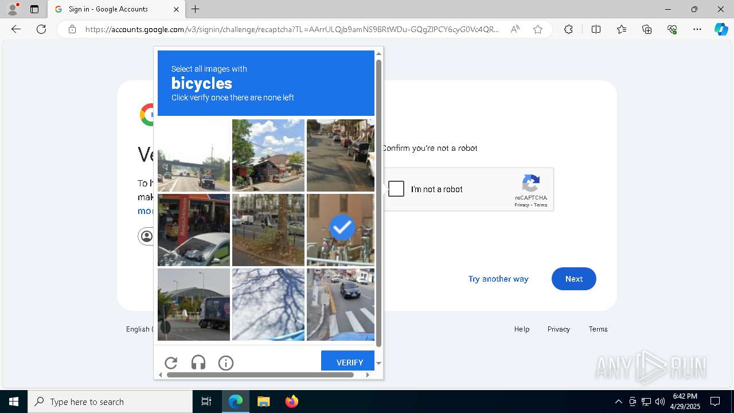Screen dimensions: 734x413
Task: Show hidden system tray icons
Action: coord(618,402)
